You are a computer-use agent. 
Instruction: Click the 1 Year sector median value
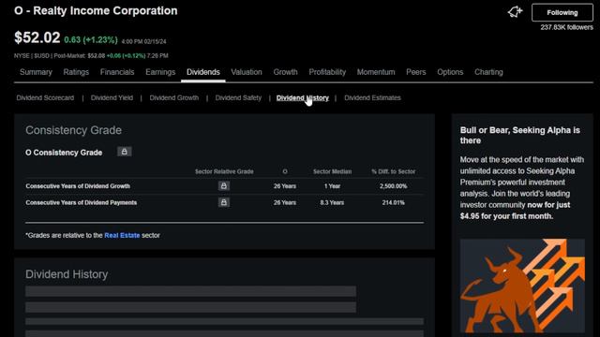coord(332,186)
